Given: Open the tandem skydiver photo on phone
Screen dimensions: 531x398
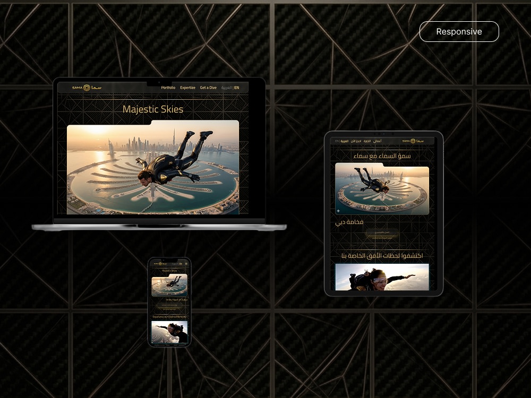Looking at the screenshot, I should (x=169, y=332).
